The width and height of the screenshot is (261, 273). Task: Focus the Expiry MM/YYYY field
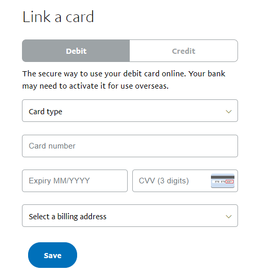(75, 181)
